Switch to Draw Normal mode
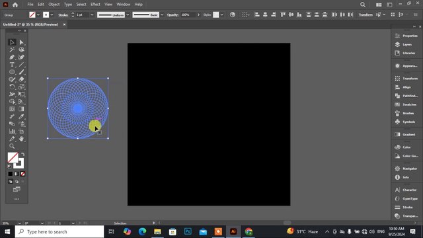The width and height of the screenshot is (423, 238). click(x=11, y=182)
